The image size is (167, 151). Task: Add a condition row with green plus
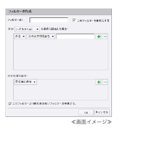99,37
